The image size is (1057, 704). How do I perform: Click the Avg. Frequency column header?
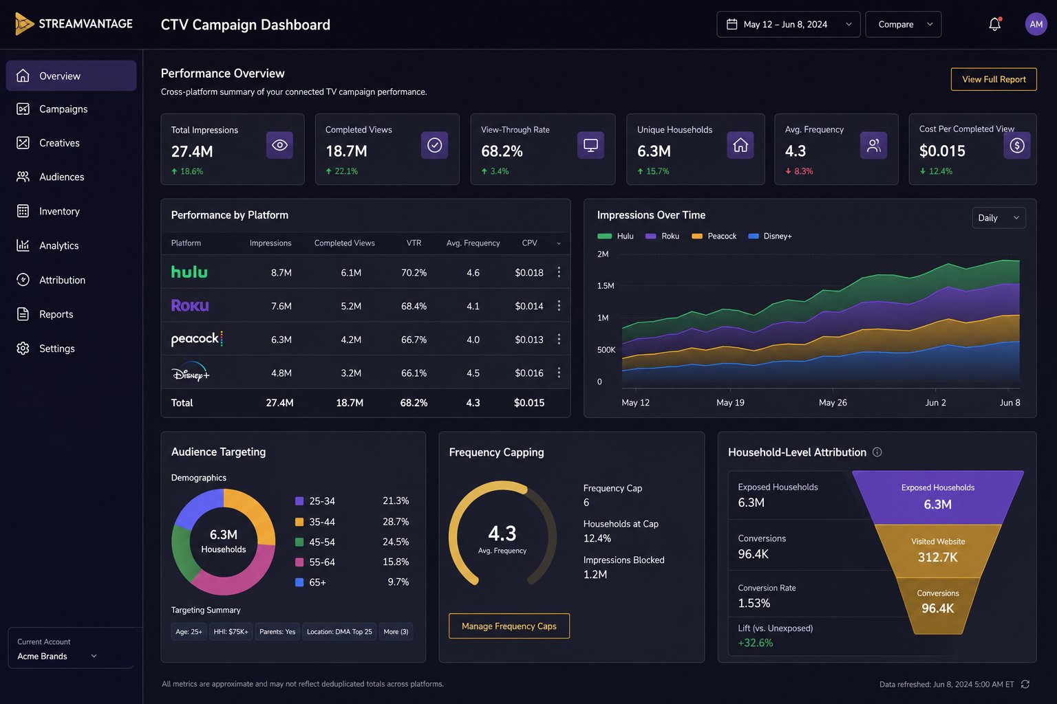(x=473, y=243)
